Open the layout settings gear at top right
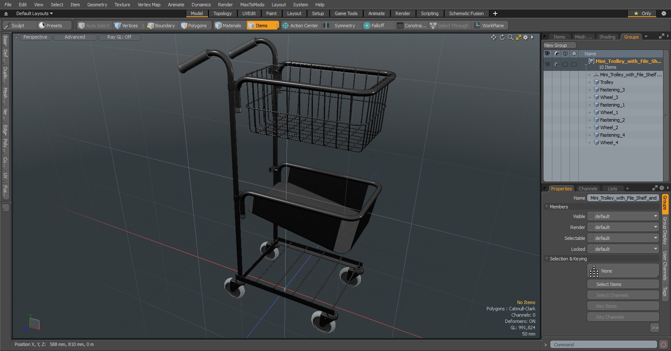 click(x=663, y=13)
